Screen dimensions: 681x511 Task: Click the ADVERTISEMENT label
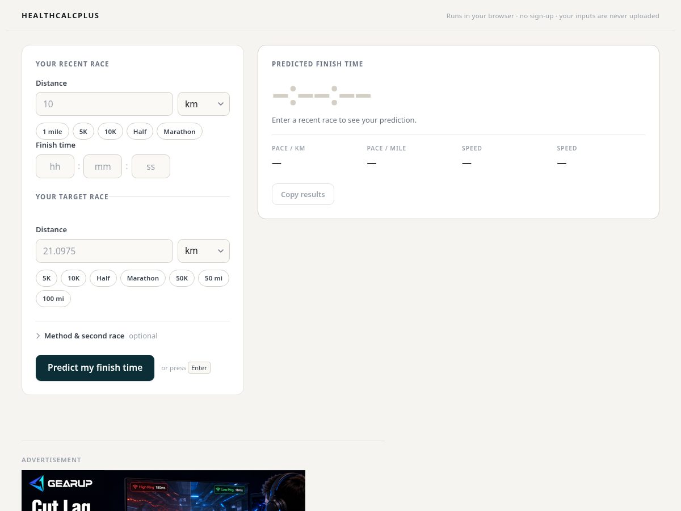tap(51, 460)
